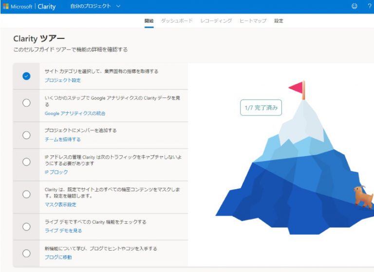Click the このセルフガイド ツアー subtitle text
This screenshot has height=272, width=374.
point(70,50)
